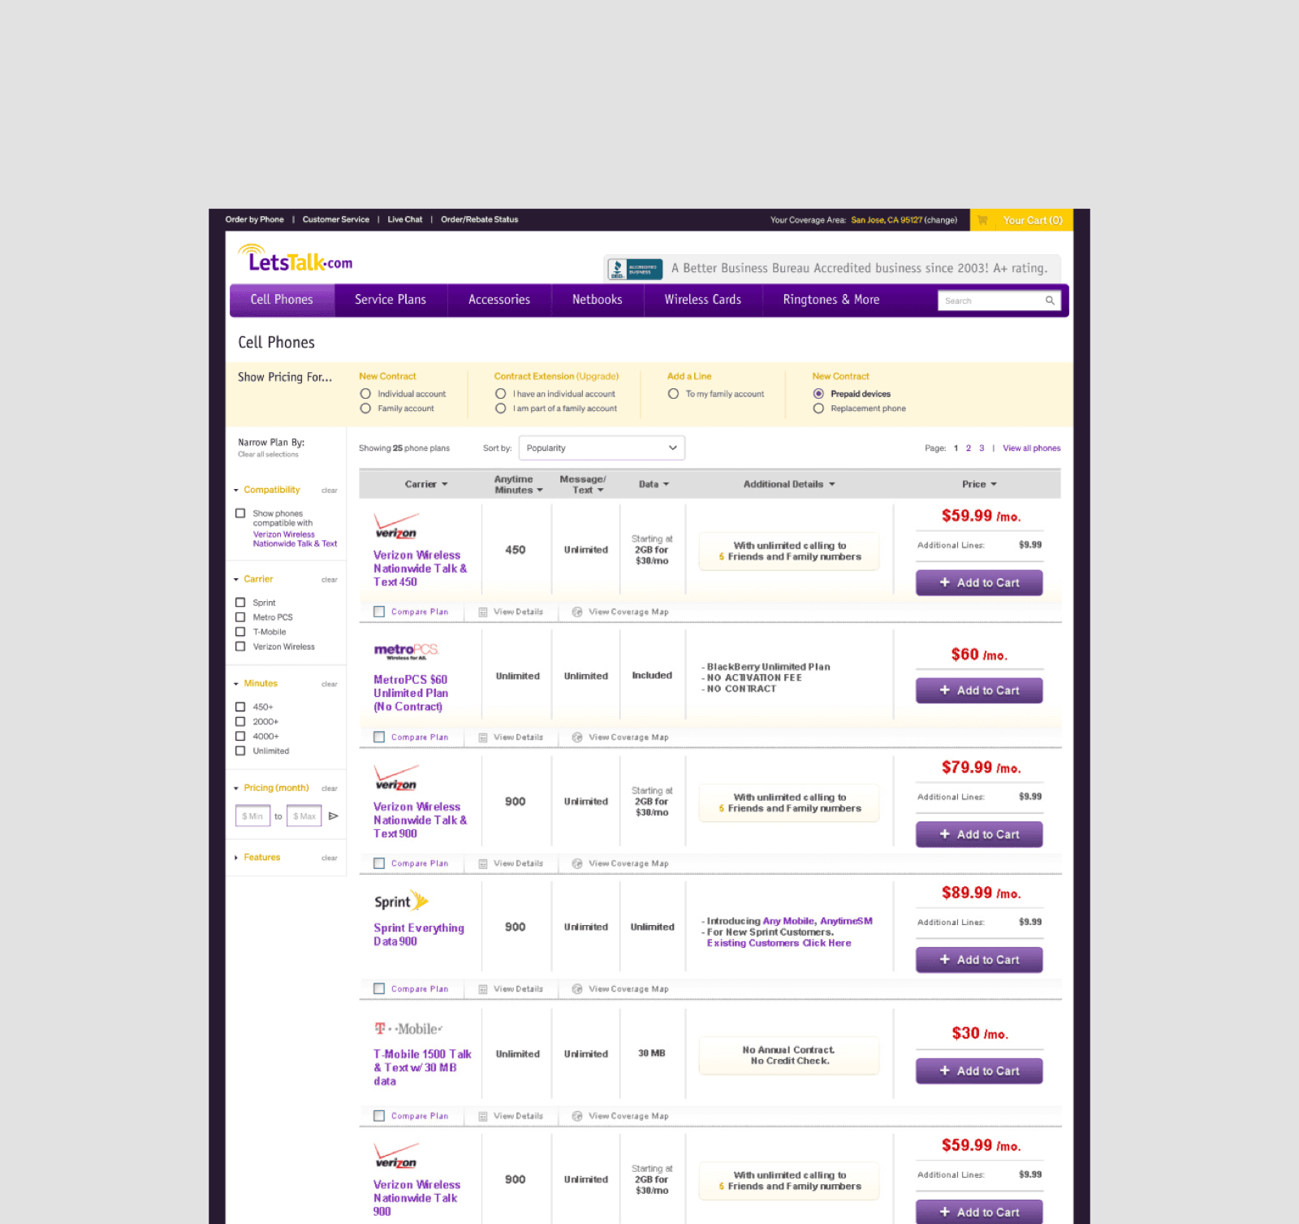Switch to the Netbooks tab
This screenshot has width=1299, height=1224.
tap(598, 300)
